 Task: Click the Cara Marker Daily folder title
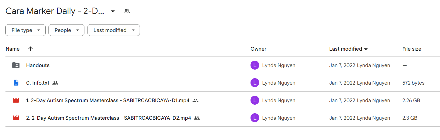coord(55,11)
